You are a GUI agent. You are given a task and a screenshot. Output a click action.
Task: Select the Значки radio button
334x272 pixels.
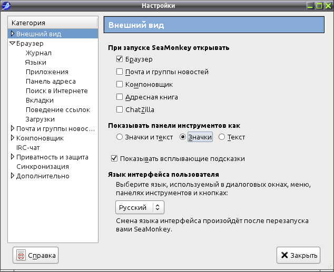click(183, 137)
